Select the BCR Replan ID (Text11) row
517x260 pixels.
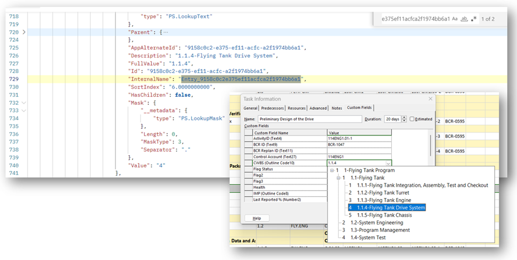tap(318, 151)
